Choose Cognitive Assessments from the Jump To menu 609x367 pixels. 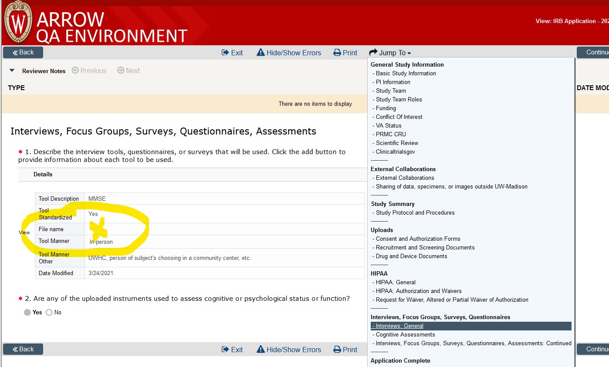[x=404, y=334]
